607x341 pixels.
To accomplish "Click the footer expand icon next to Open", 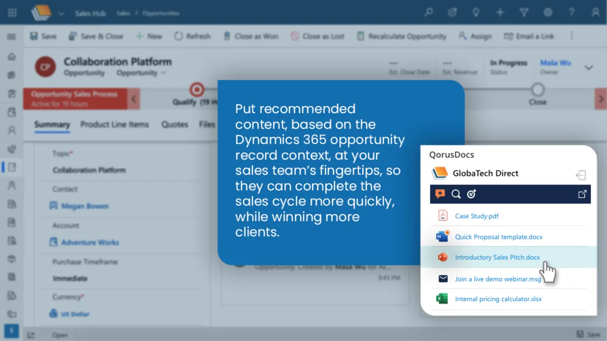I will pos(30,334).
